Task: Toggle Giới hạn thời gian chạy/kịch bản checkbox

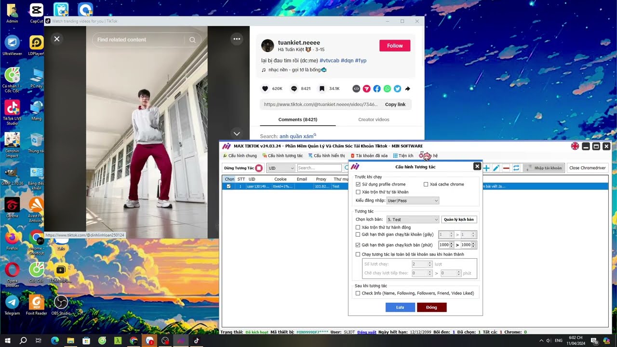Action: tap(358, 245)
